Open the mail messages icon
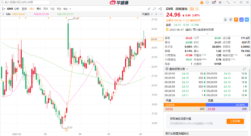This screenshot has height=136, width=251. point(214,2)
